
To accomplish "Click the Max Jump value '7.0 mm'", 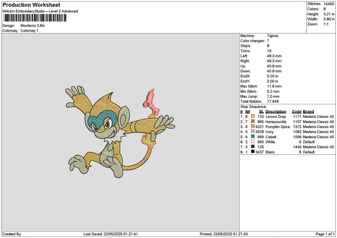I will [273, 97].
